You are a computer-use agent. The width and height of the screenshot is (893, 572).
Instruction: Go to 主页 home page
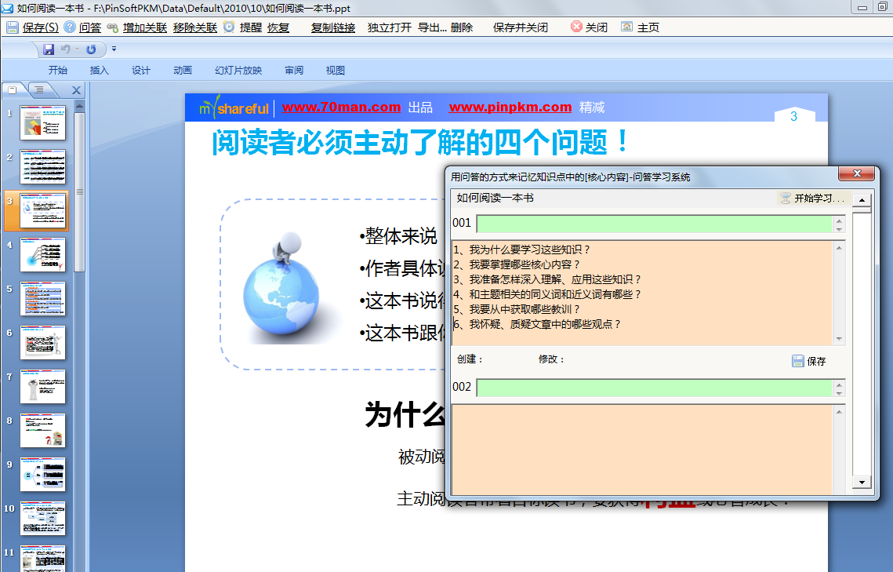point(627,27)
